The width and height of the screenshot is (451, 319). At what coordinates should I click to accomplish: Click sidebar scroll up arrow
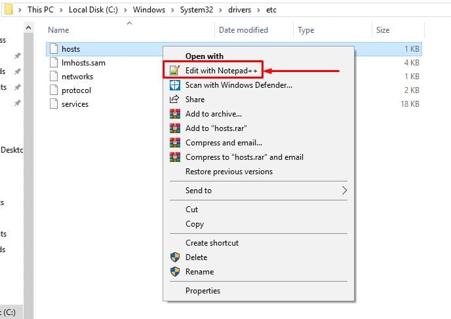coord(28,28)
